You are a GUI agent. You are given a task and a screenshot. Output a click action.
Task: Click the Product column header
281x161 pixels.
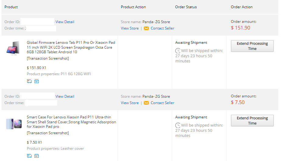point(11,7)
